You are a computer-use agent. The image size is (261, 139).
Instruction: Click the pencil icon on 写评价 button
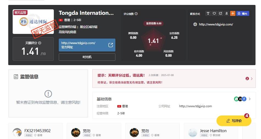click(228, 121)
